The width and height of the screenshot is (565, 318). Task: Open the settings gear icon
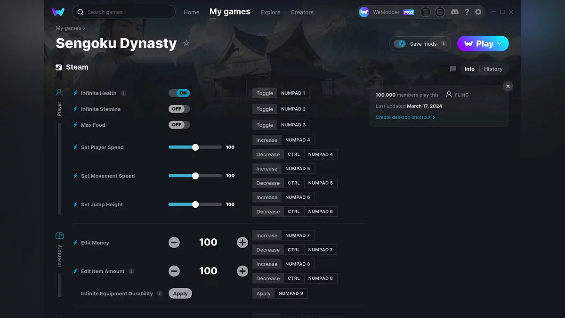(x=478, y=12)
